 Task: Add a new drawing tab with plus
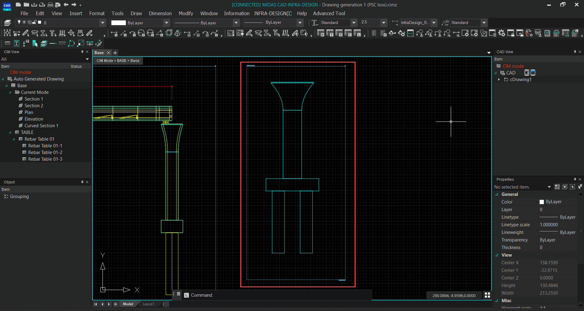click(x=115, y=53)
